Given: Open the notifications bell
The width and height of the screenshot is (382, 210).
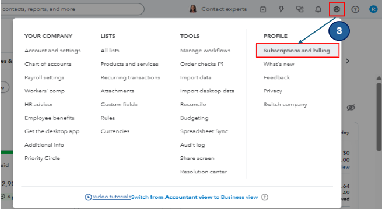Looking at the screenshot, I should (x=318, y=9).
